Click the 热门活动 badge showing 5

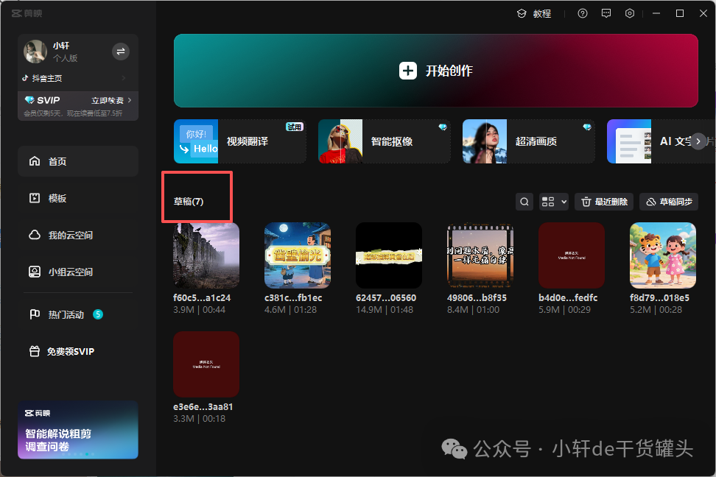pos(98,314)
